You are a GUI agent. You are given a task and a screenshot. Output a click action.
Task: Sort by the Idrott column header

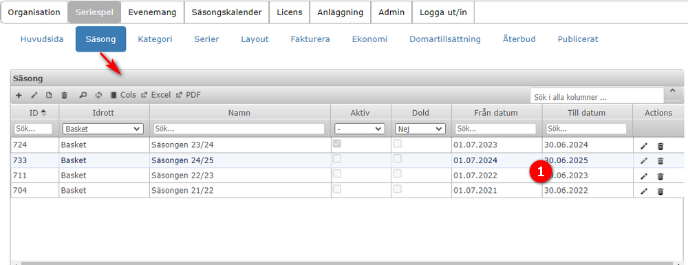(x=104, y=113)
